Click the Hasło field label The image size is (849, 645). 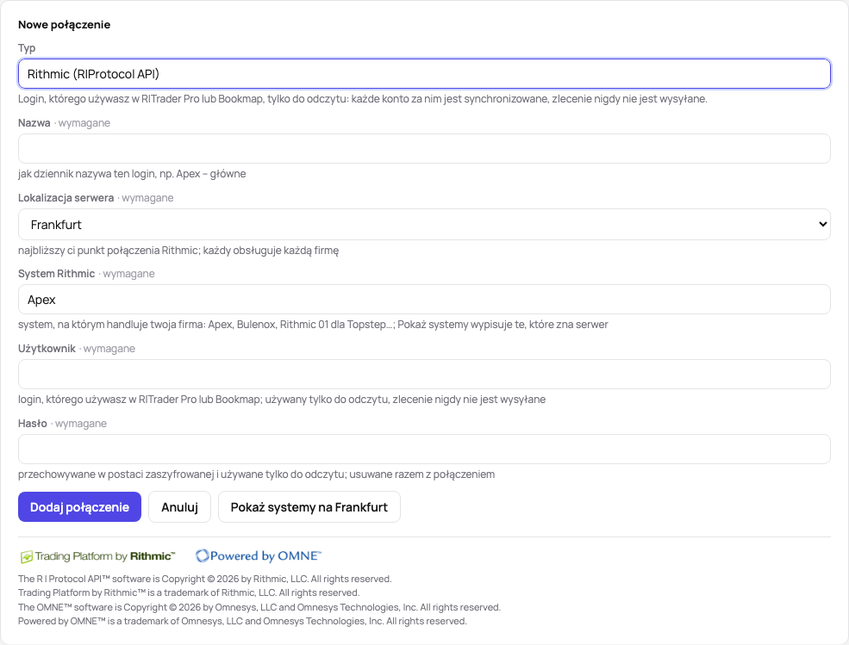[33, 424]
